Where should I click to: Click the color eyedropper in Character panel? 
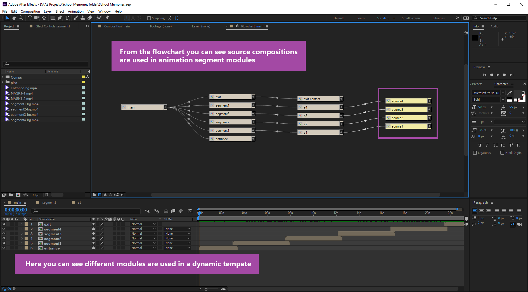(x=510, y=93)
